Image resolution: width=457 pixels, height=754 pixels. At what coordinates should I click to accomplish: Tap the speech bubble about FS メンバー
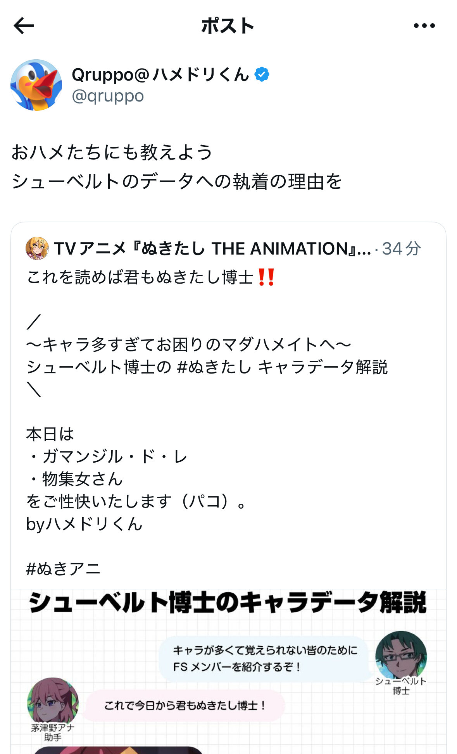click(x=264, y=659)
